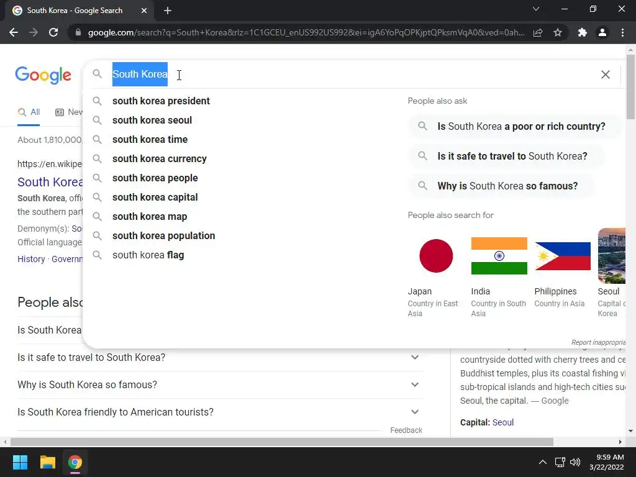Click the browser forward arrow
The width and height of the screenshot is (636, 477).
(x=34, y=32)
